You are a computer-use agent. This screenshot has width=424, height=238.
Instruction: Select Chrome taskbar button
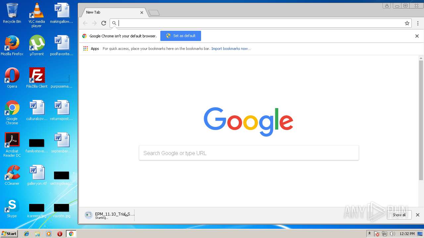71,234
